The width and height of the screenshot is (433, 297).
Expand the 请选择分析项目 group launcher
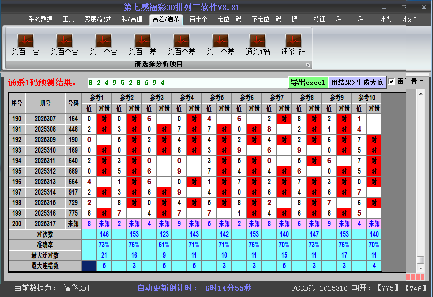308,65
